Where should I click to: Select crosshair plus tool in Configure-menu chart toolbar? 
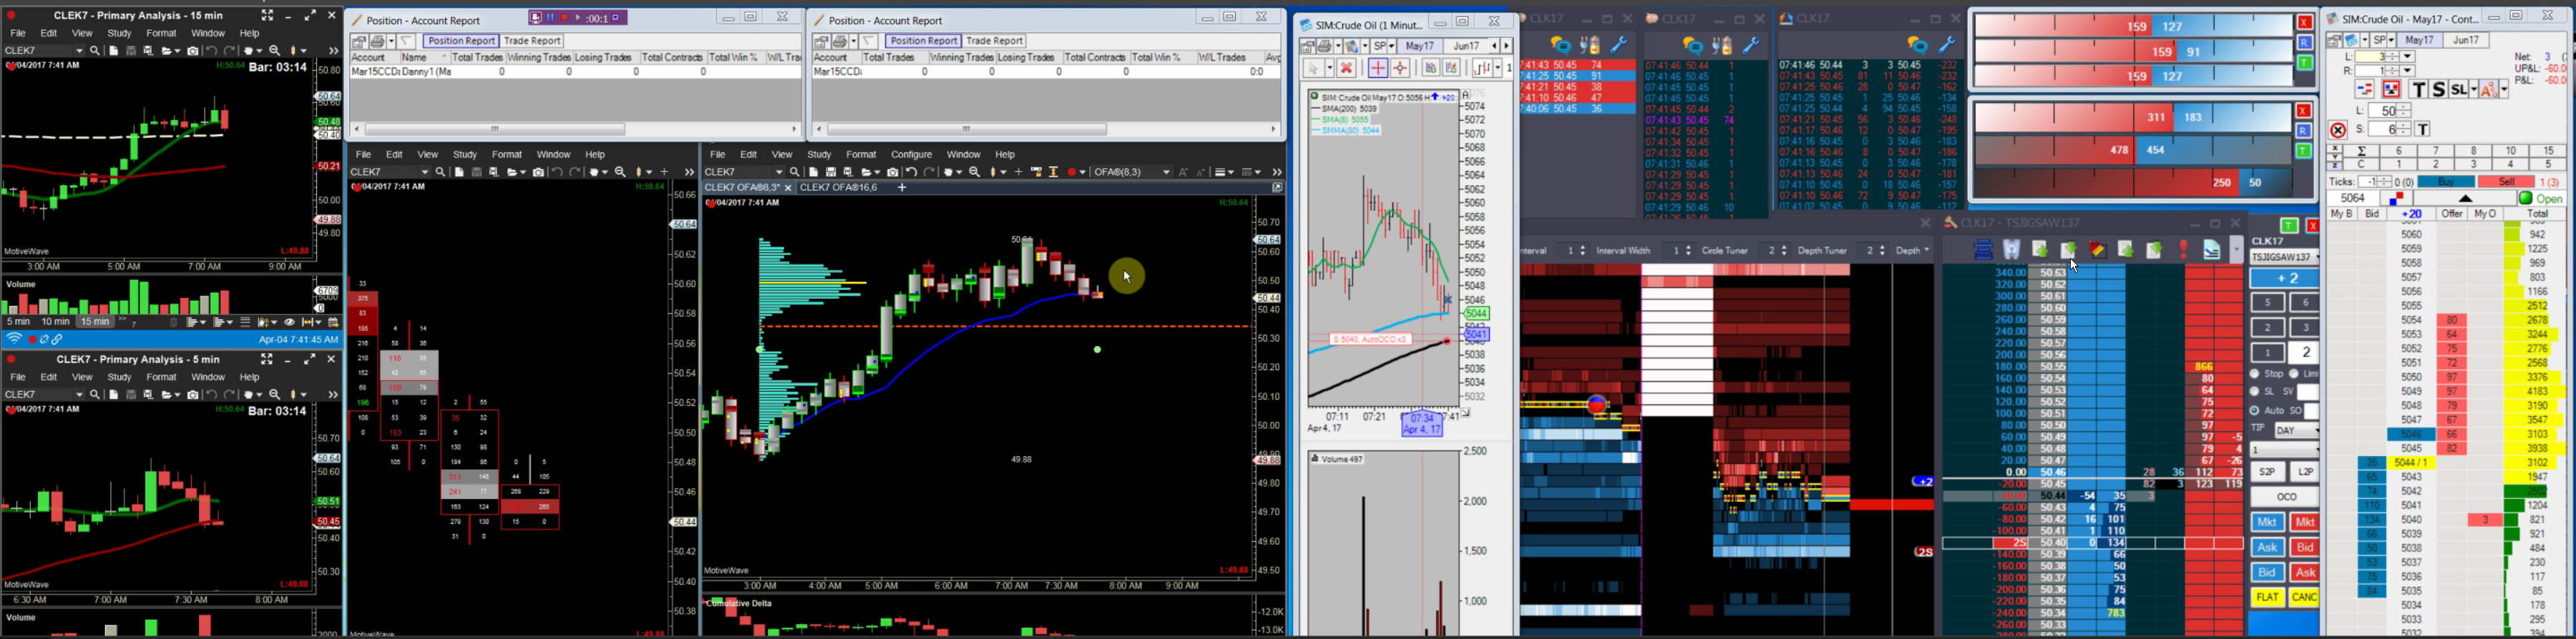coord(1019,172)
